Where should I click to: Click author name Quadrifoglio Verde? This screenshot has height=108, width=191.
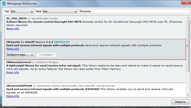[x=44, y=18]
